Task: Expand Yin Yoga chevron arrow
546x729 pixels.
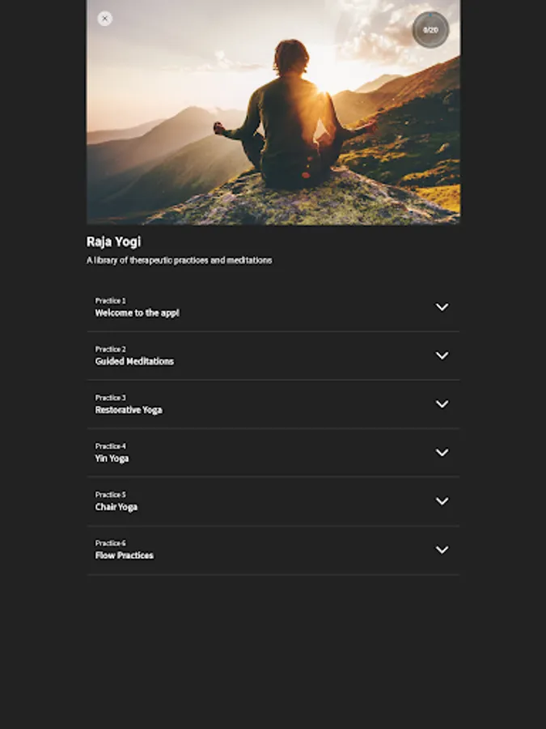Action: point(442,452)
